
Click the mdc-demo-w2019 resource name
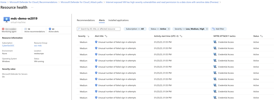pos(24,18)
